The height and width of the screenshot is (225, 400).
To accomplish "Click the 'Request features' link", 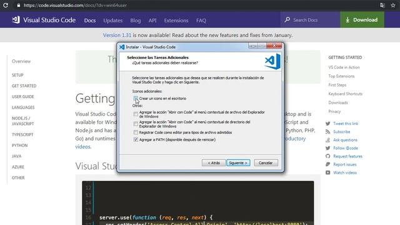I will pos(347,156).
